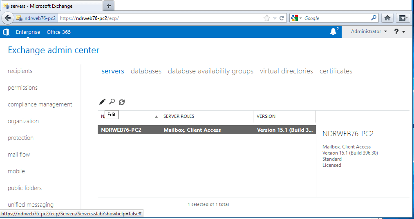Click Mailbox, Client Access cell

(x=192, y=130)
